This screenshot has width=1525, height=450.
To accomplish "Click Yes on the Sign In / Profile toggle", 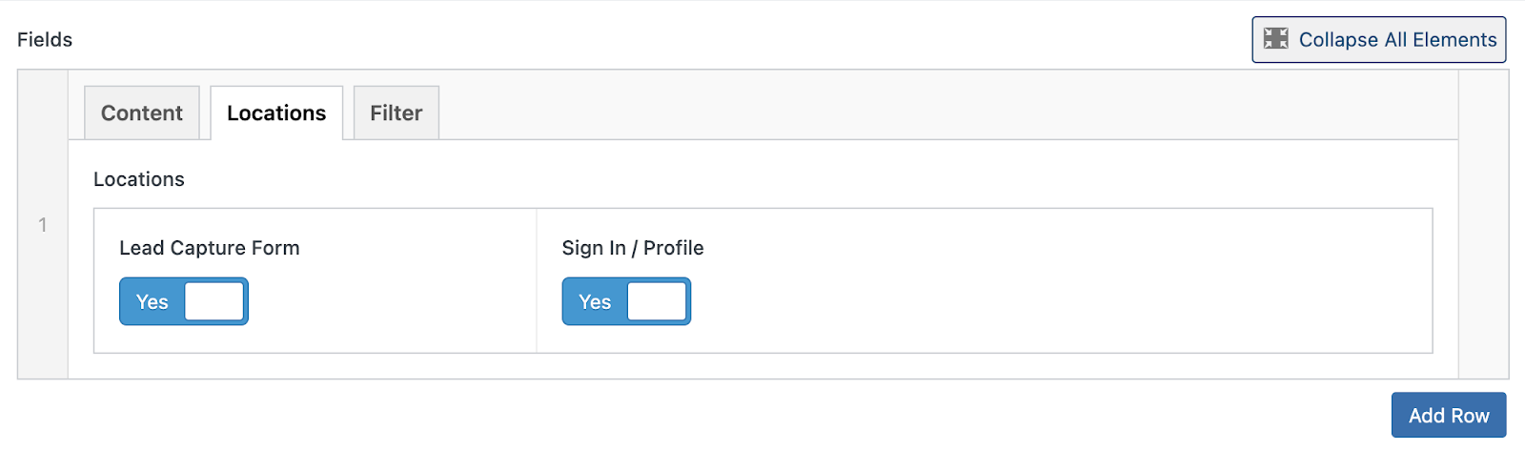I will pos(595,302).
